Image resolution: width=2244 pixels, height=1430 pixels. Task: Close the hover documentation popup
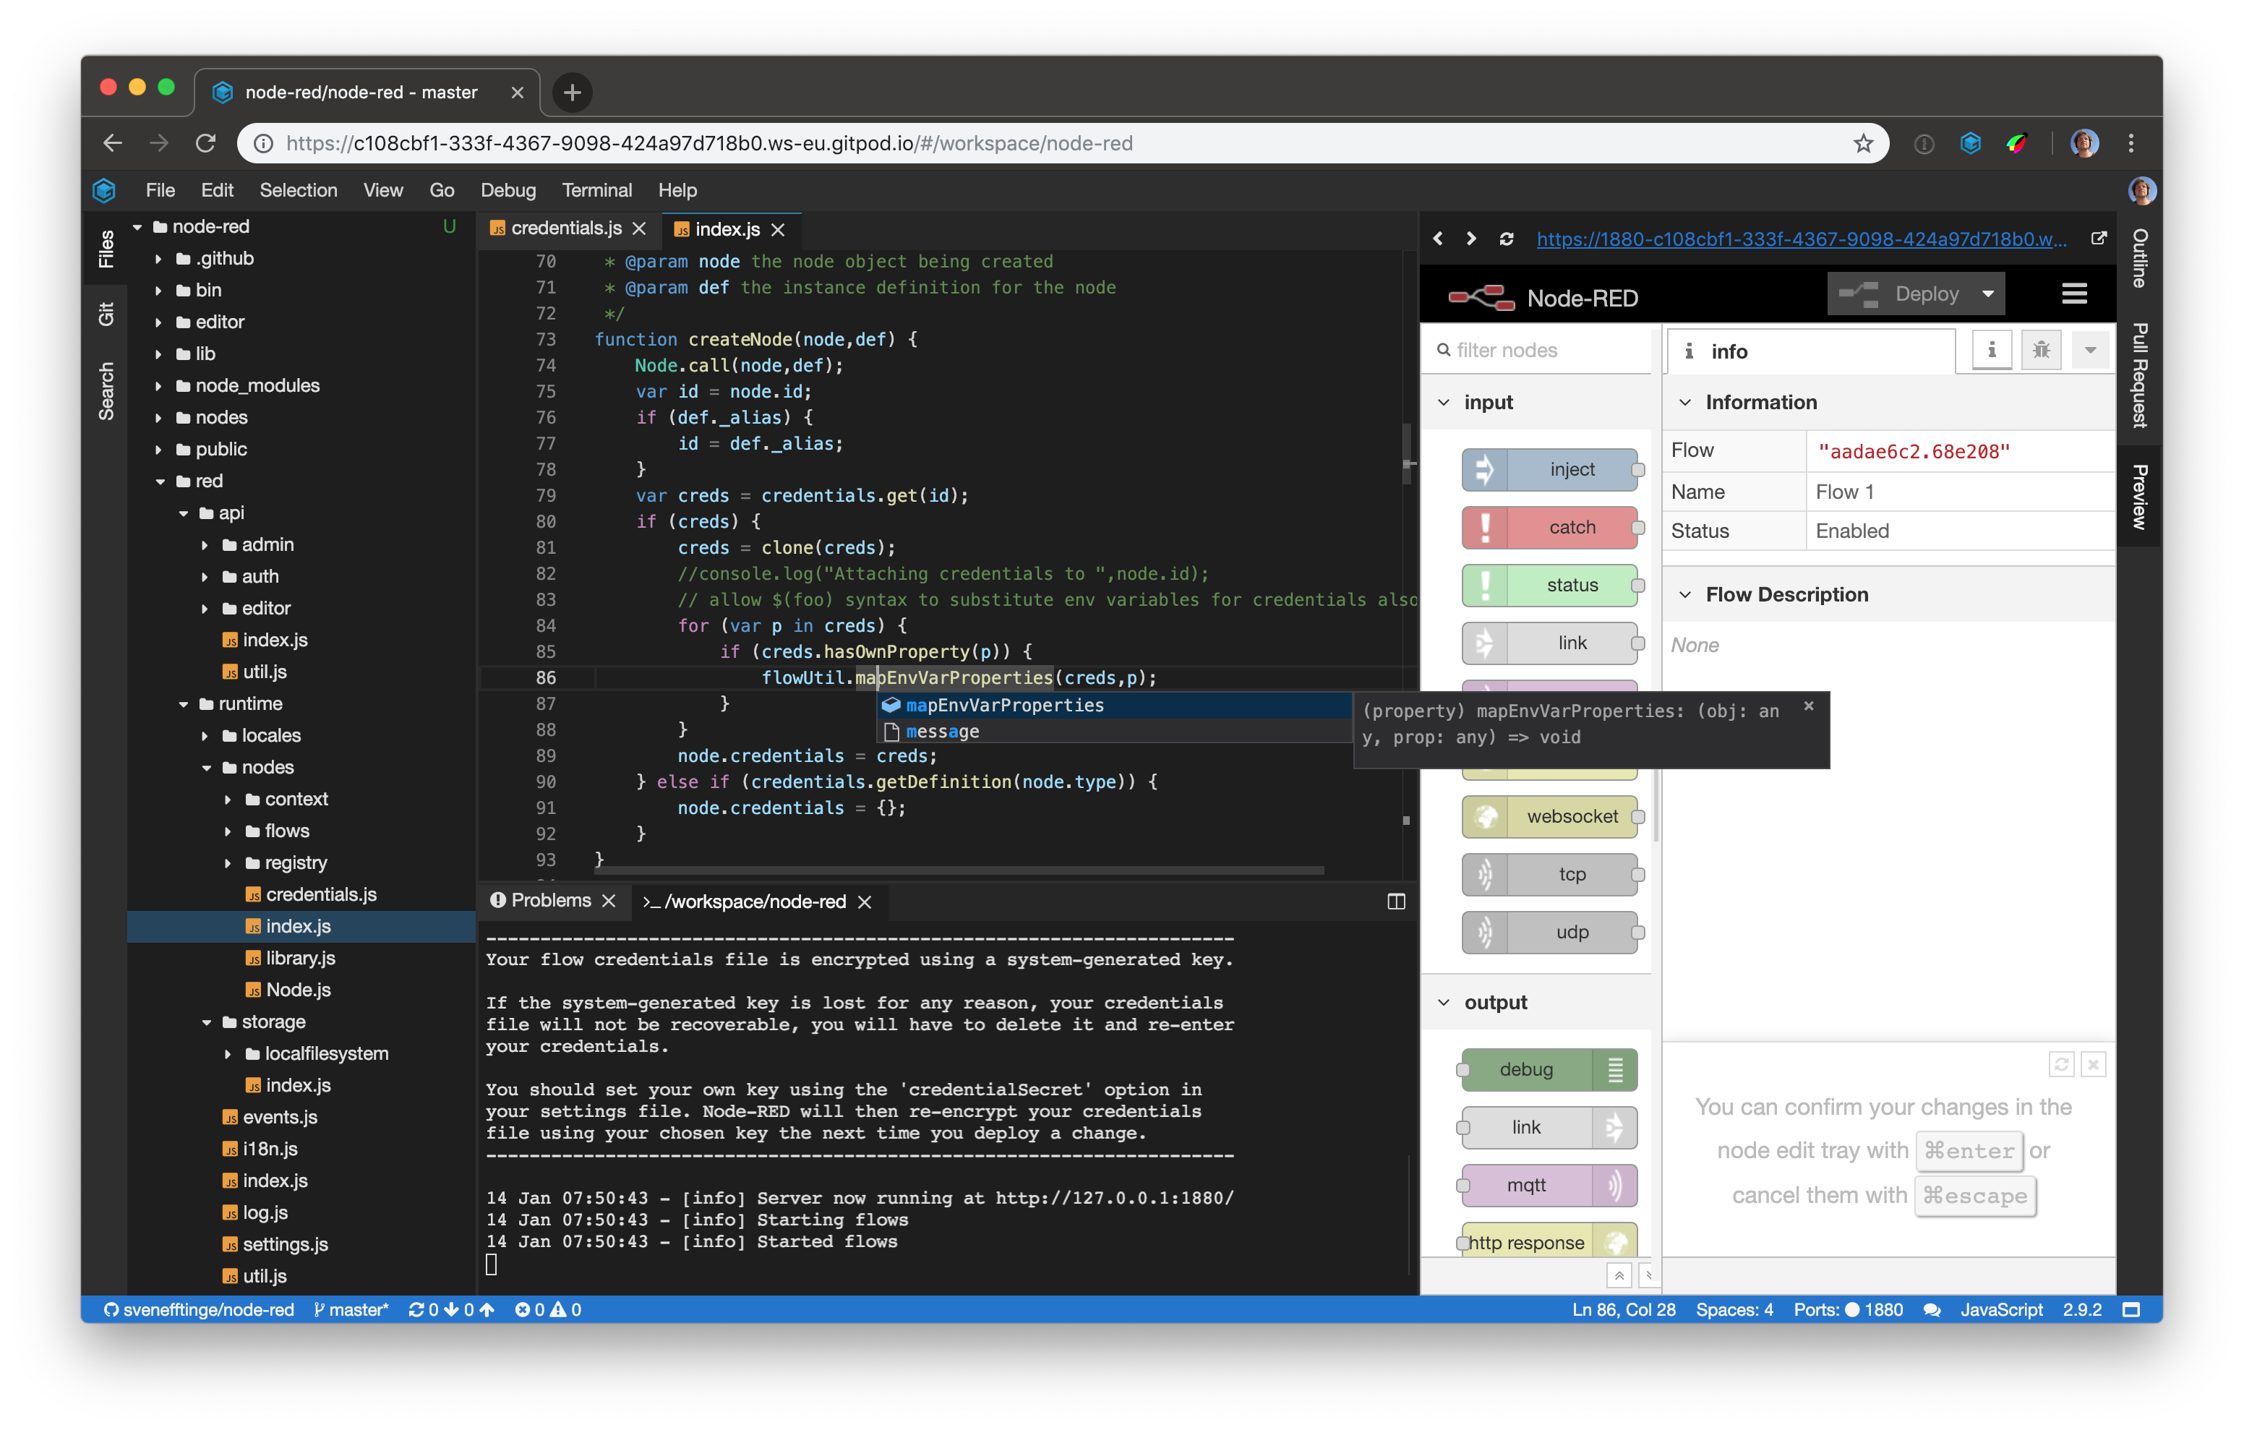(1809, 706)
